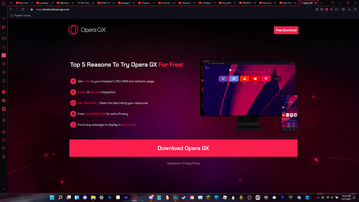
Task: Open the Windows Start menu
Action: [52, 198]
